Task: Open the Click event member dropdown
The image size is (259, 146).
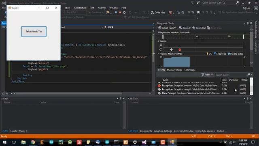Action: tap(129, 27)
